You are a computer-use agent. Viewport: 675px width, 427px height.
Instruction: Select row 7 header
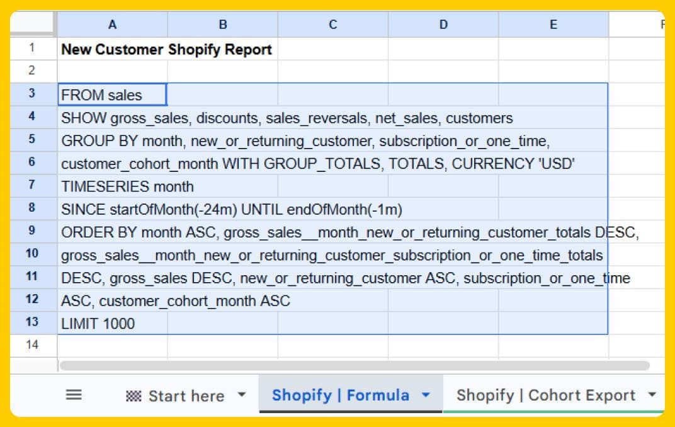click(x=32, y=186)
